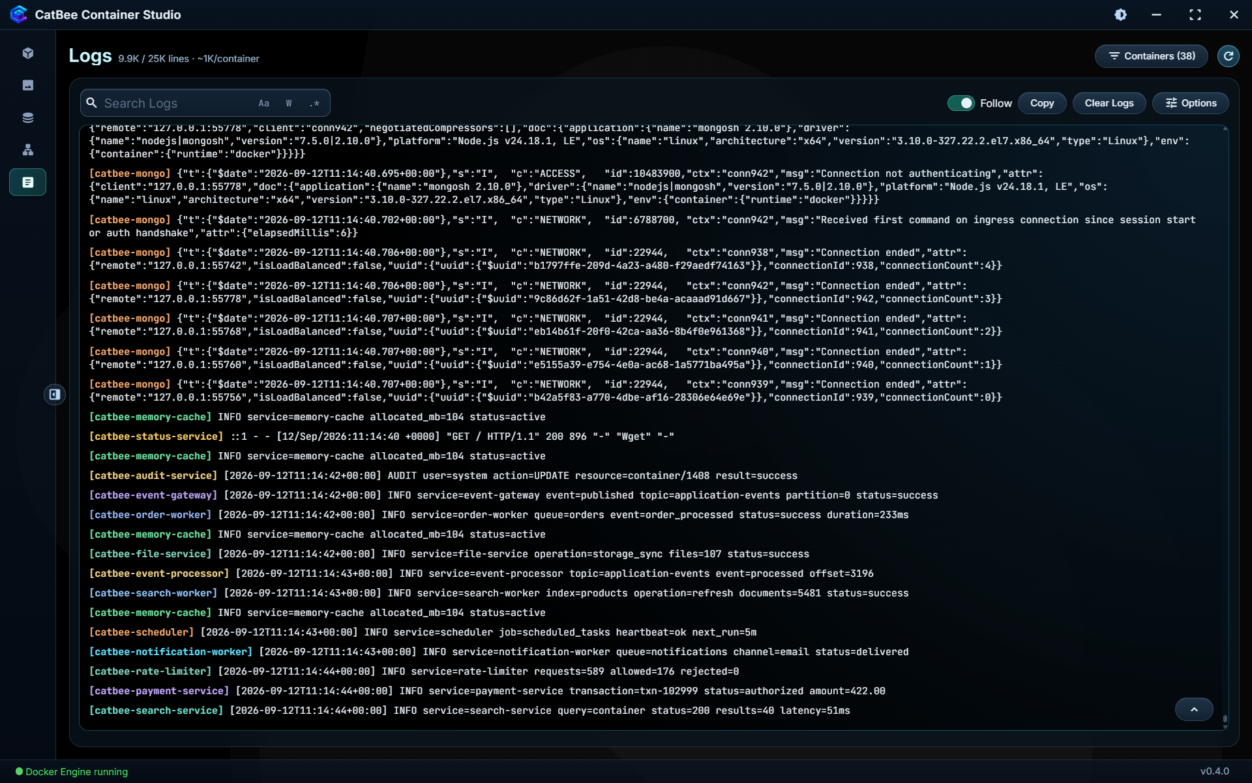Image resolution: width=1252 pixels, height=783 pixels.
Task: Open the Volumes sidebar icon
Action: (x=28, y=117)
